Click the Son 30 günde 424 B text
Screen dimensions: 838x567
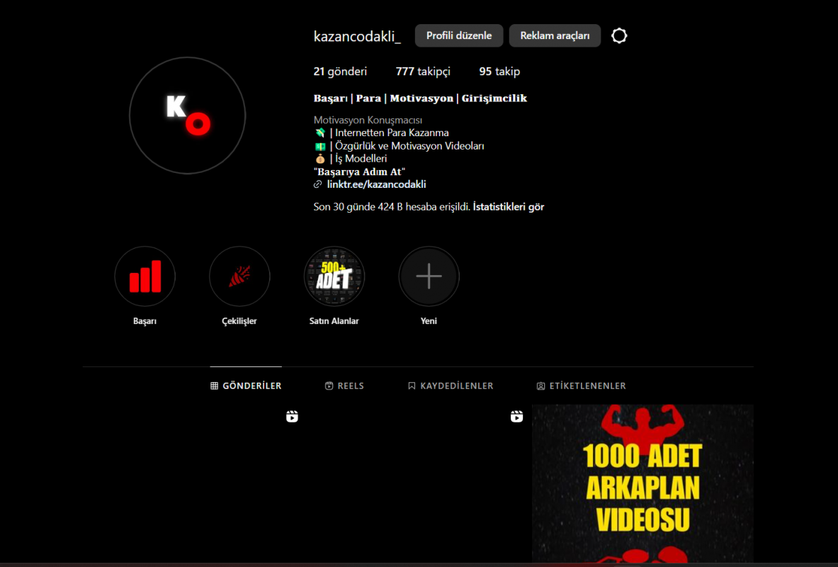pyautogui.click(x=392, y=207)
